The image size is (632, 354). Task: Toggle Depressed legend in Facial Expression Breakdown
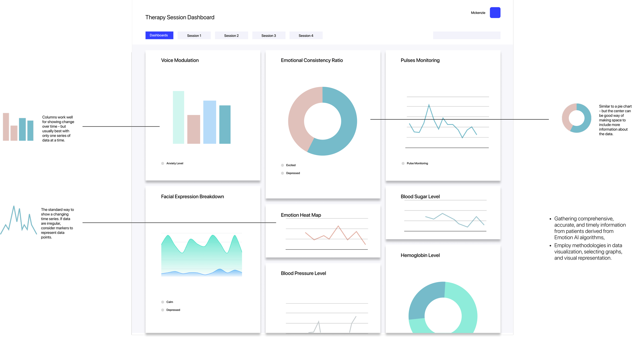(163, 310)
